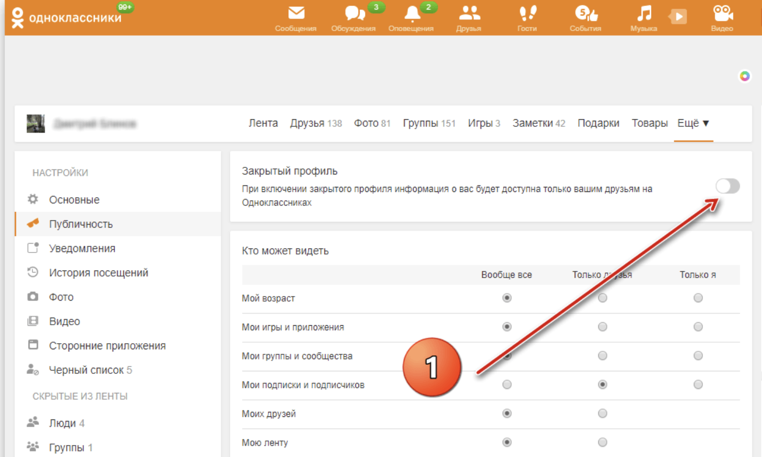Click the people icon beside Люди
The width and height of the screenshot is (762, 457).
33,422
